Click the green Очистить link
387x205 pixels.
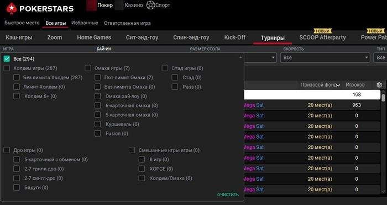click(228, 195)
